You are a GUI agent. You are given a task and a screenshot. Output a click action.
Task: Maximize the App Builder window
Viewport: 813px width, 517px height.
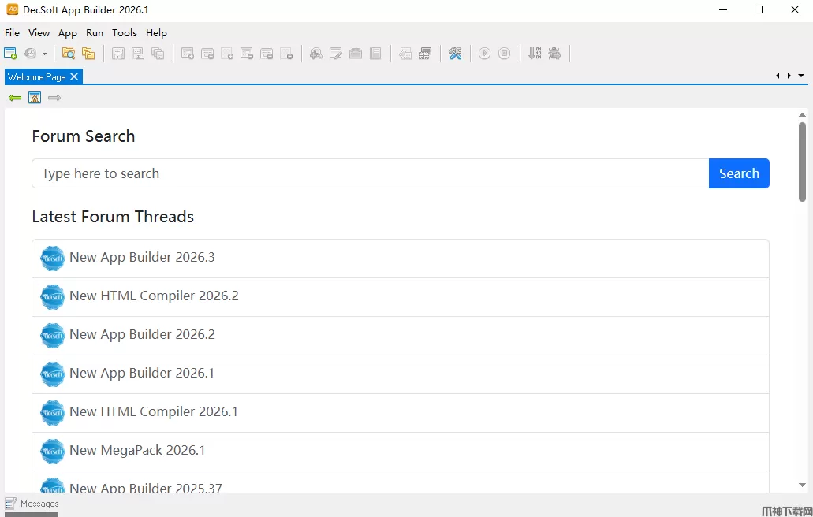pyautogui.click(x=759, y=9)
